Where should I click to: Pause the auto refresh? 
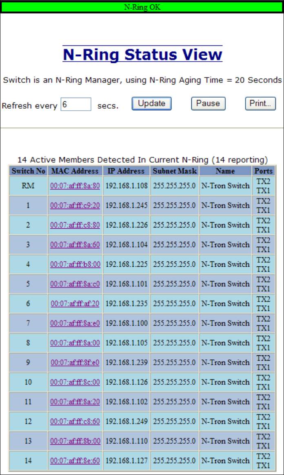(208, 104)
